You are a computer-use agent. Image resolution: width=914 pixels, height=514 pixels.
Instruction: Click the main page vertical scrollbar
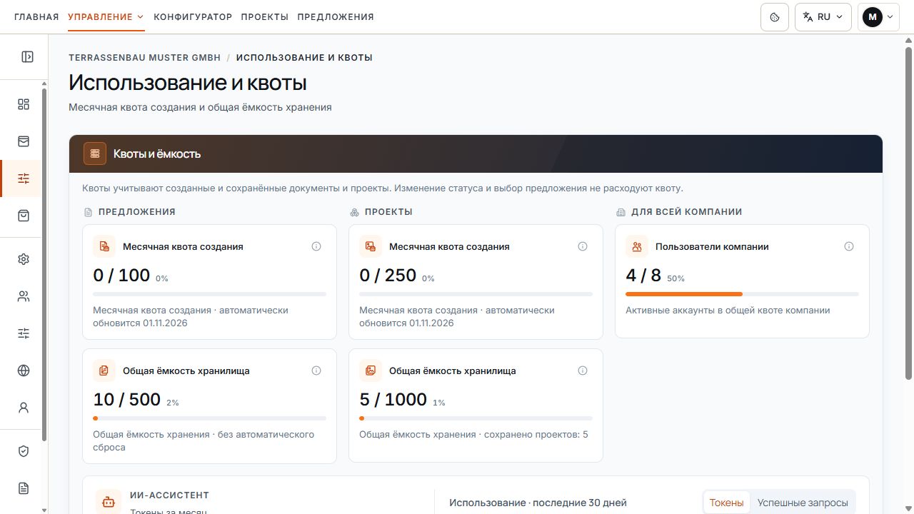point(908,213)
